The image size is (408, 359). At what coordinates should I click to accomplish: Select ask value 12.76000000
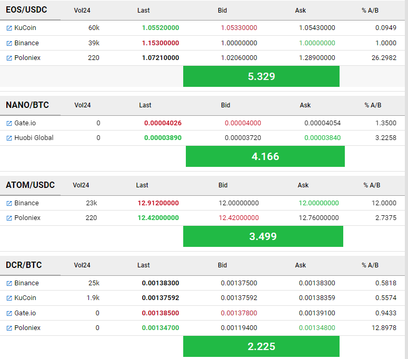point(319,218)
